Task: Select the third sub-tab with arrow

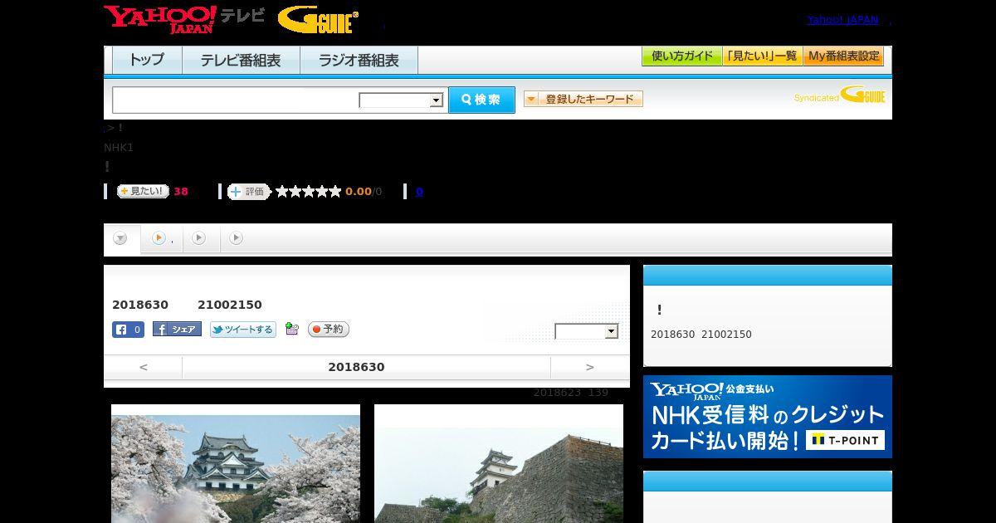Action: (x=199, y=238)
